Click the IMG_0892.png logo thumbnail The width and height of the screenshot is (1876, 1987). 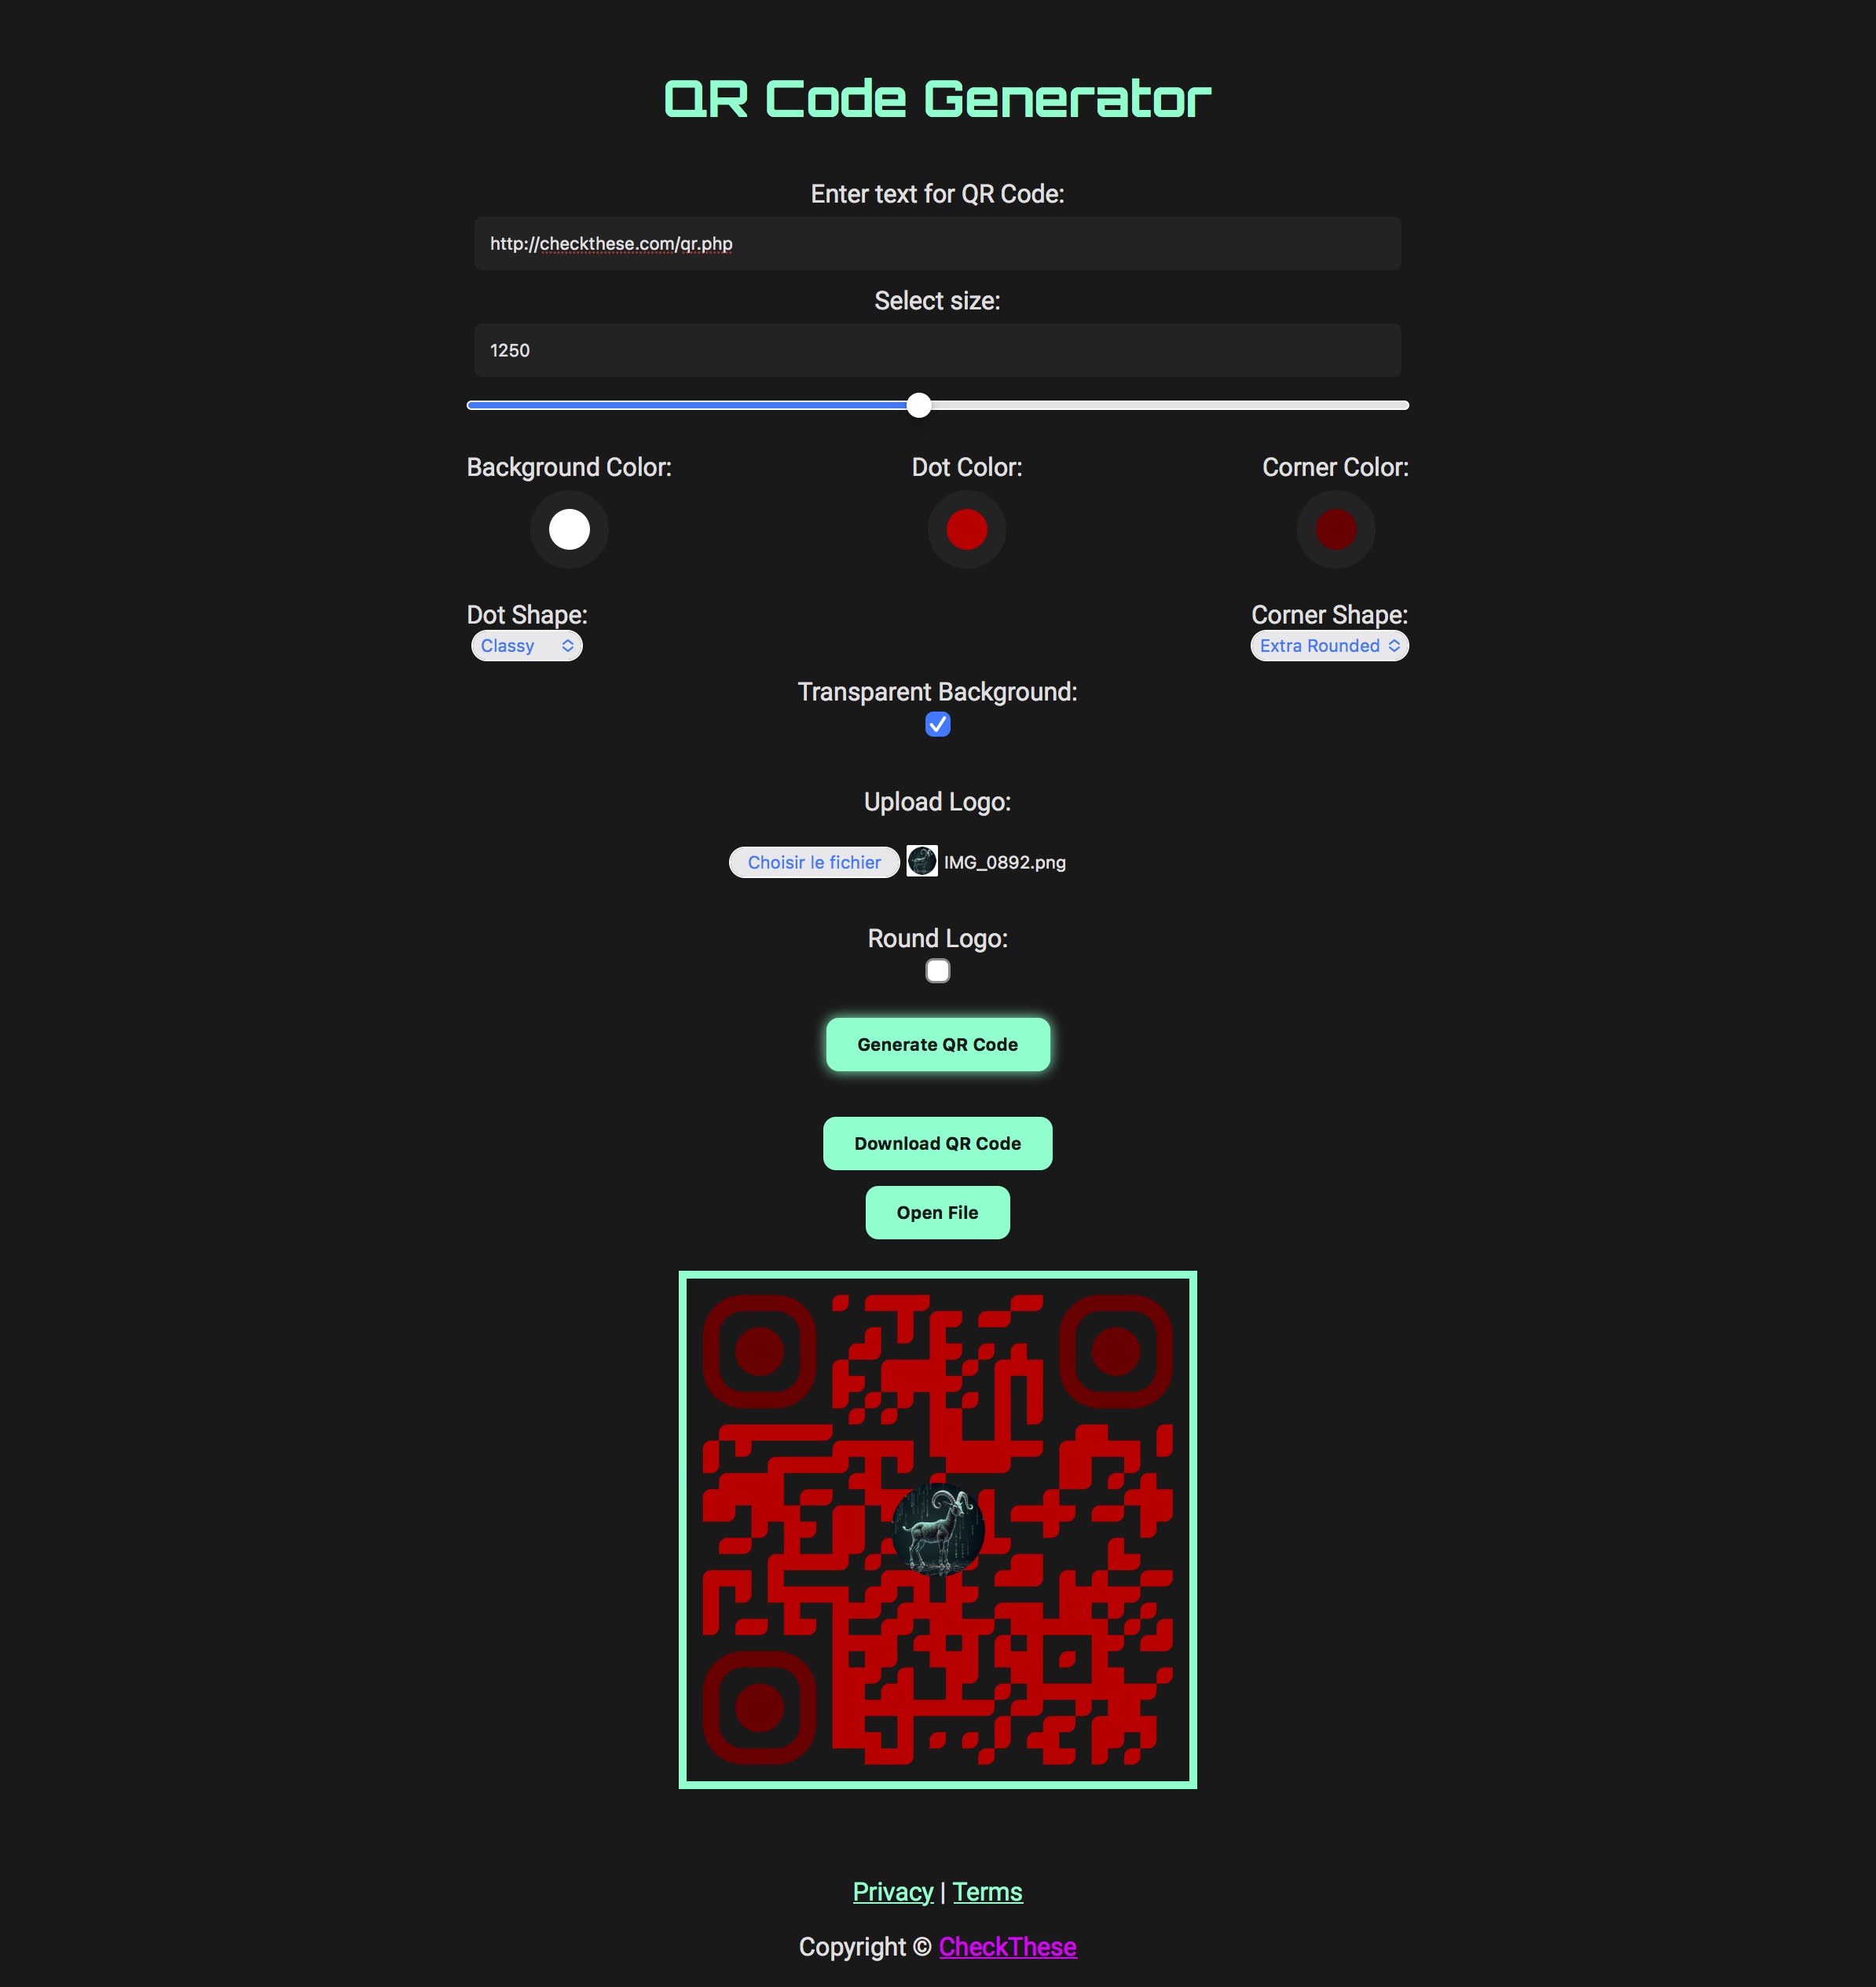pos(922,862)
